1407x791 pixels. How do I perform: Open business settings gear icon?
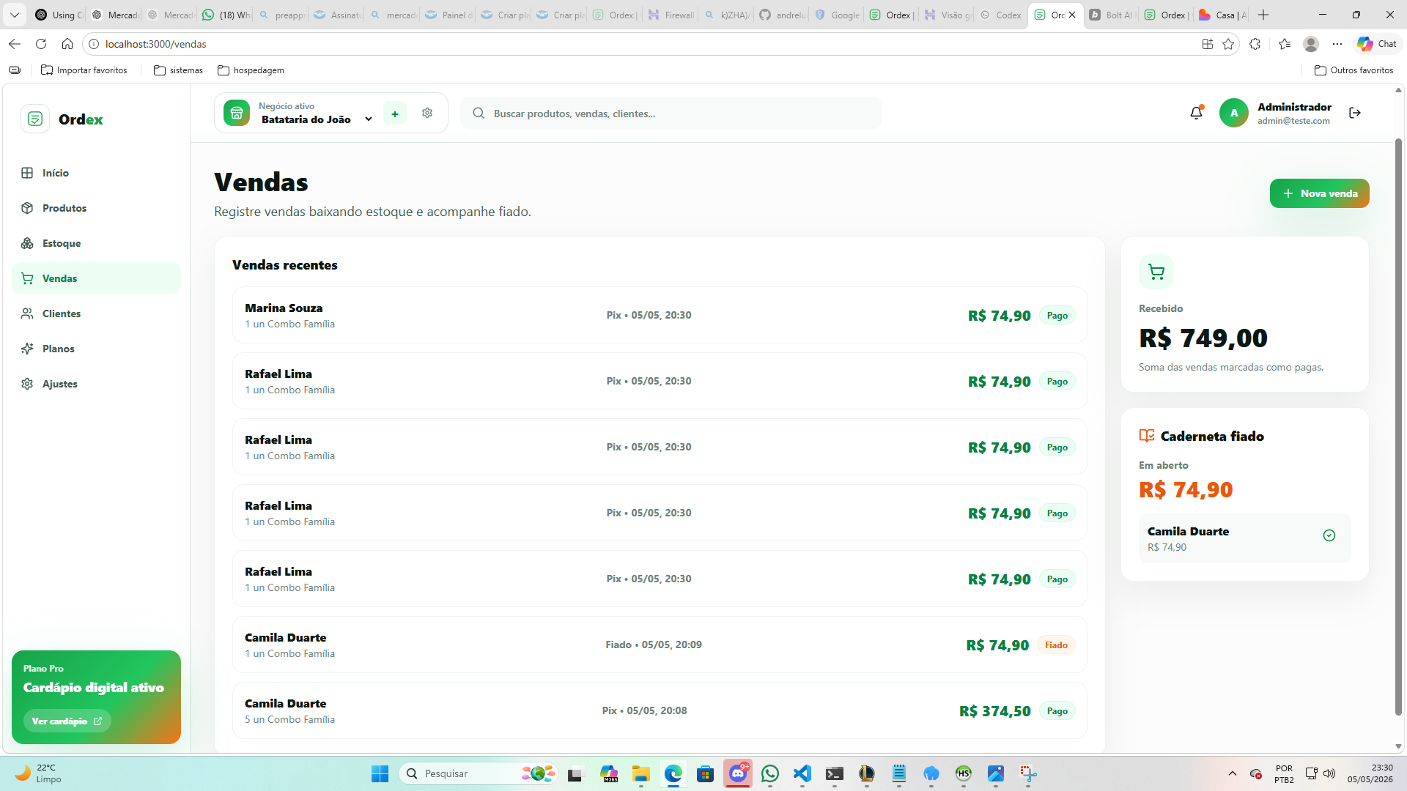click(x=427, y=113)
